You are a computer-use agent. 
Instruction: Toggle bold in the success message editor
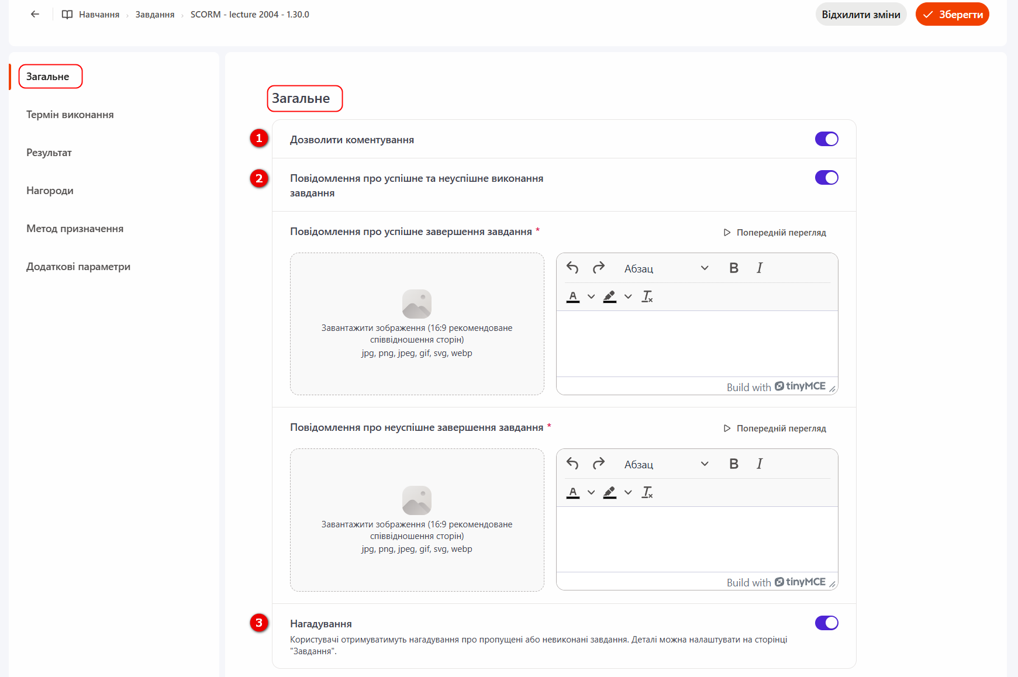734,268
